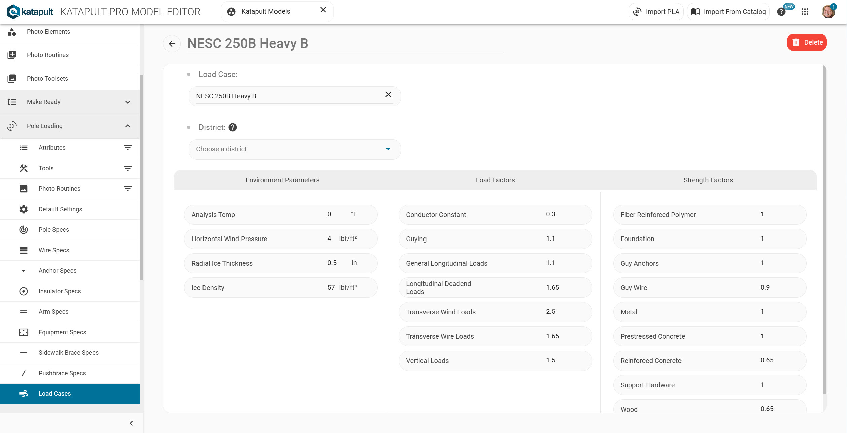Click the District help question mark icon
Viewport: 847px width, 433px height.
tap(232, 127)
